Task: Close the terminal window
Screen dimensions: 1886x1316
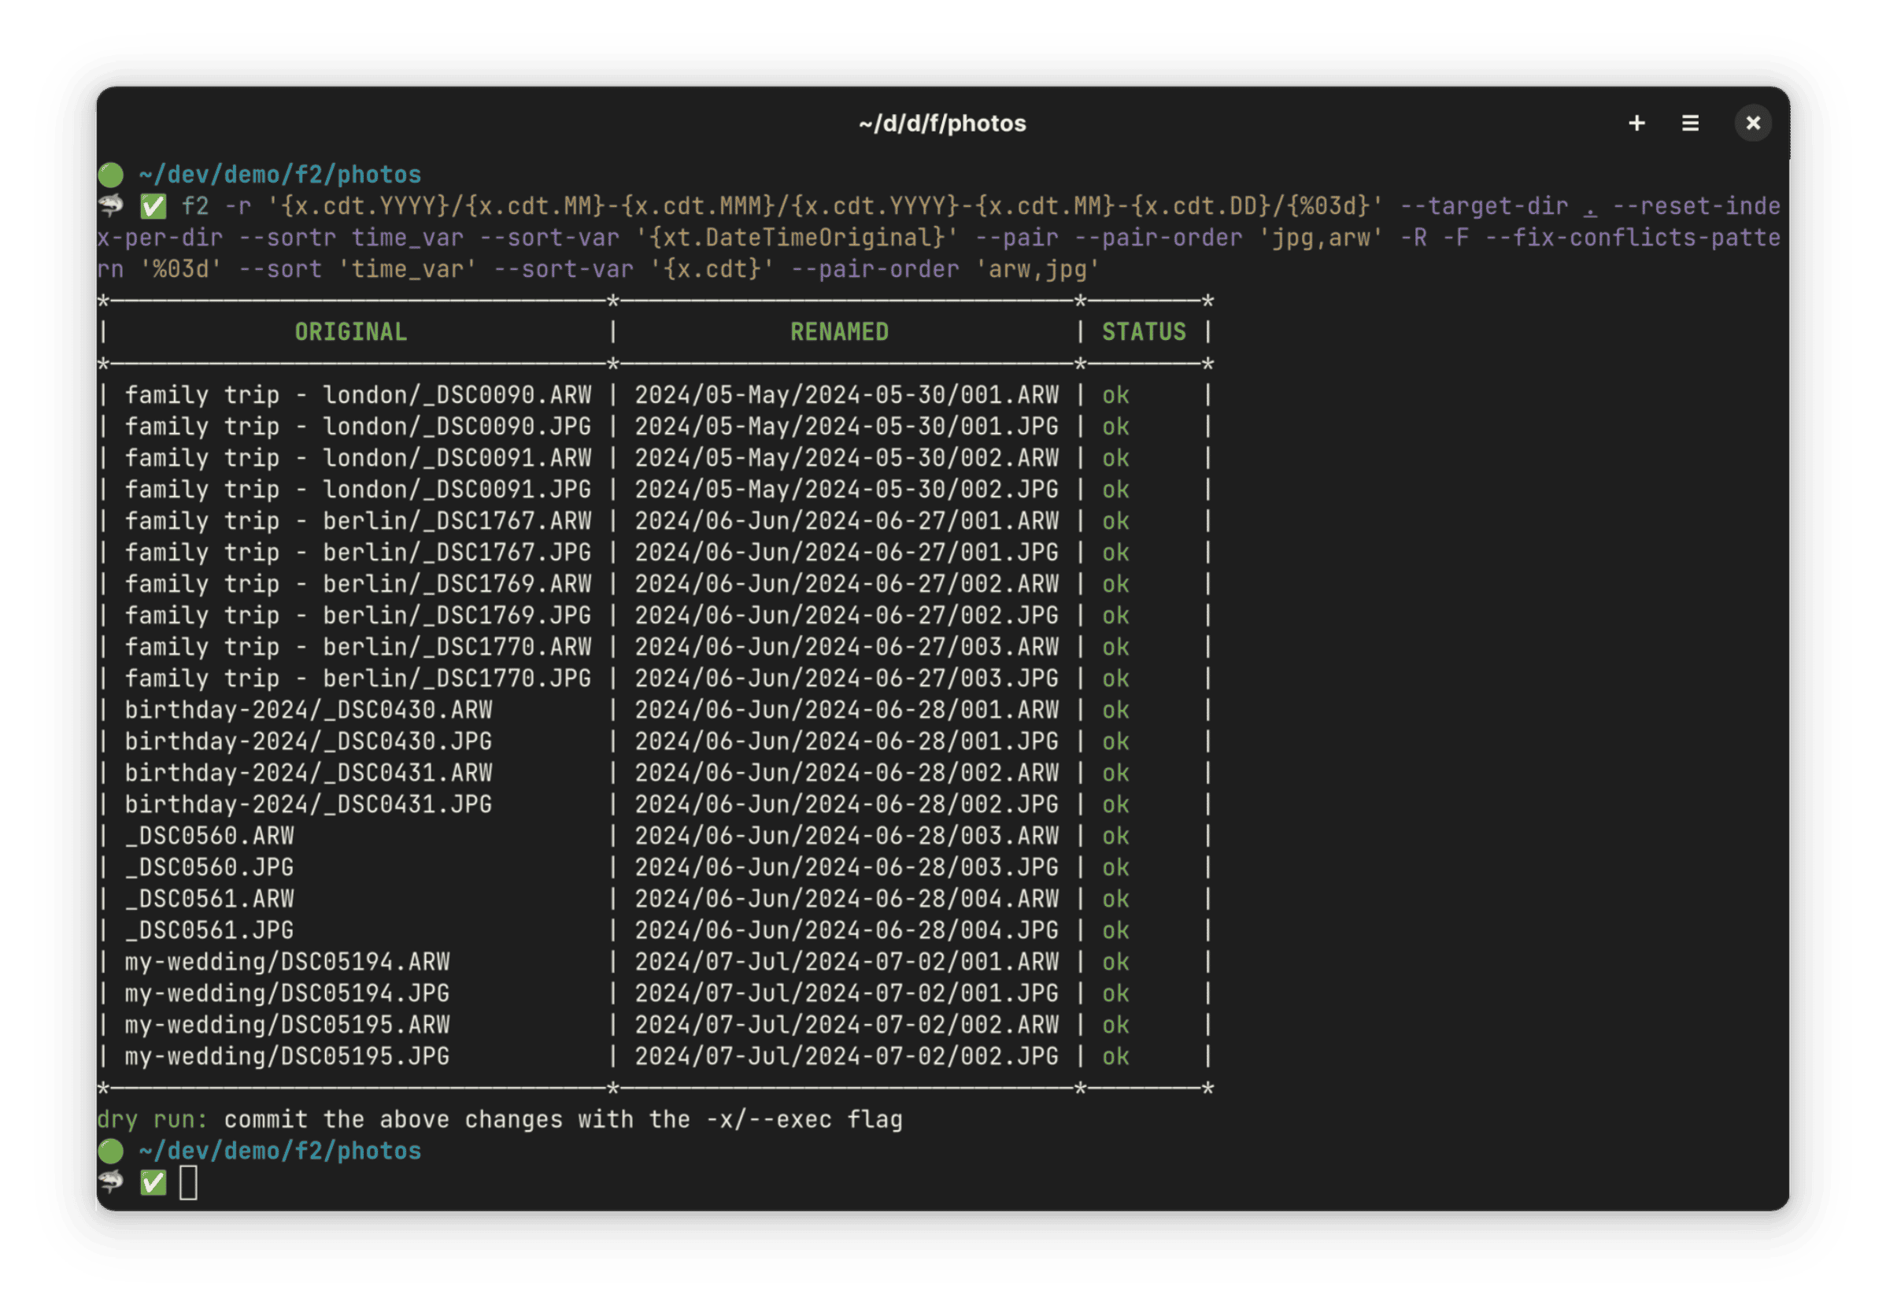Action: point(1752,124)
